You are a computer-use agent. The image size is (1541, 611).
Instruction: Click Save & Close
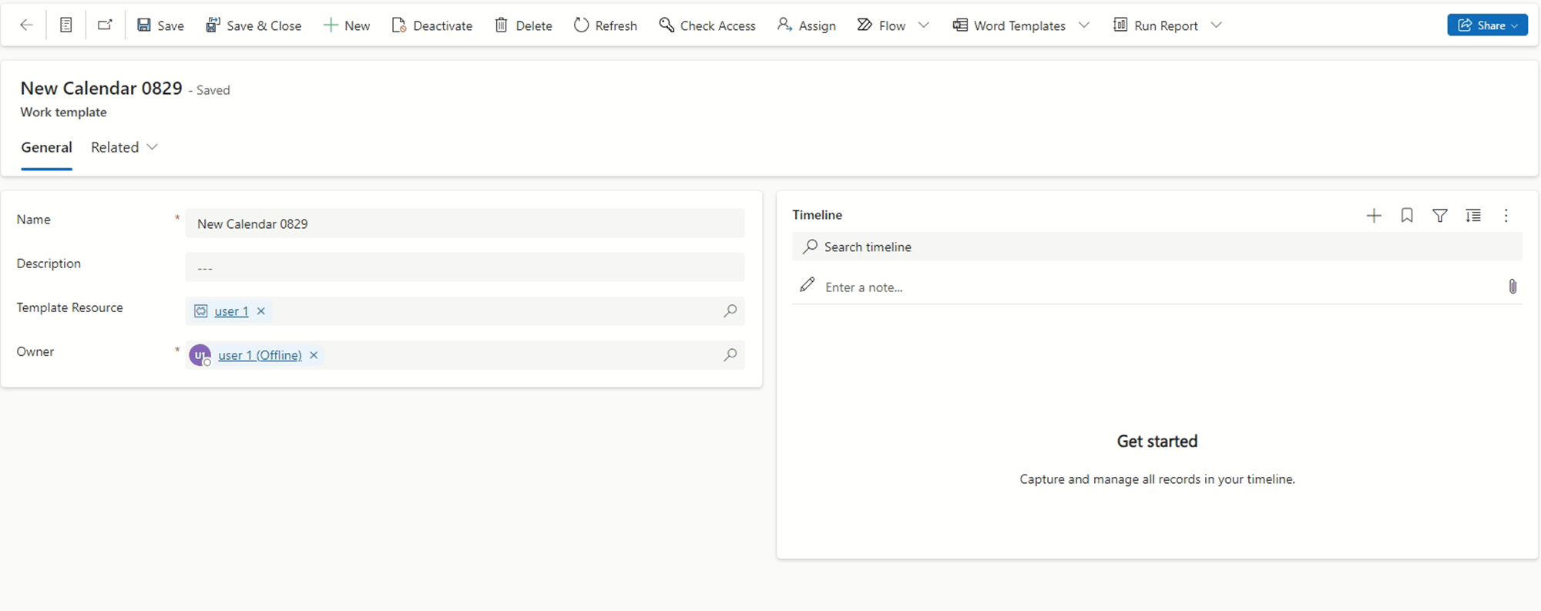pyautogui.click(x=253, y=25)
